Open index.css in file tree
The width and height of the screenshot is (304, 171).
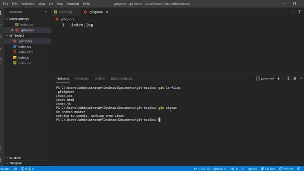(x=25, y=47)
